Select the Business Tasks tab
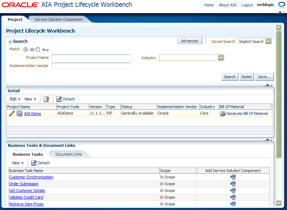287x210 pixels. tap(28, 154)
